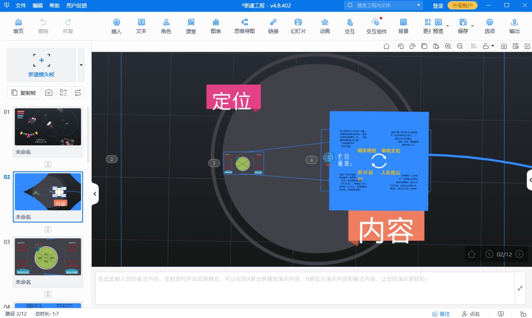Select frame 03 thumbnail

point(48,257)
